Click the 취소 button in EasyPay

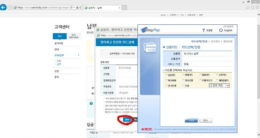pyautogui.click(x=206, y=120)
